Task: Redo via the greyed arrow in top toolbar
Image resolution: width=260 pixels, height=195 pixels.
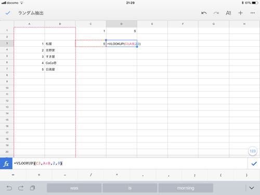Action: point(216,13)
